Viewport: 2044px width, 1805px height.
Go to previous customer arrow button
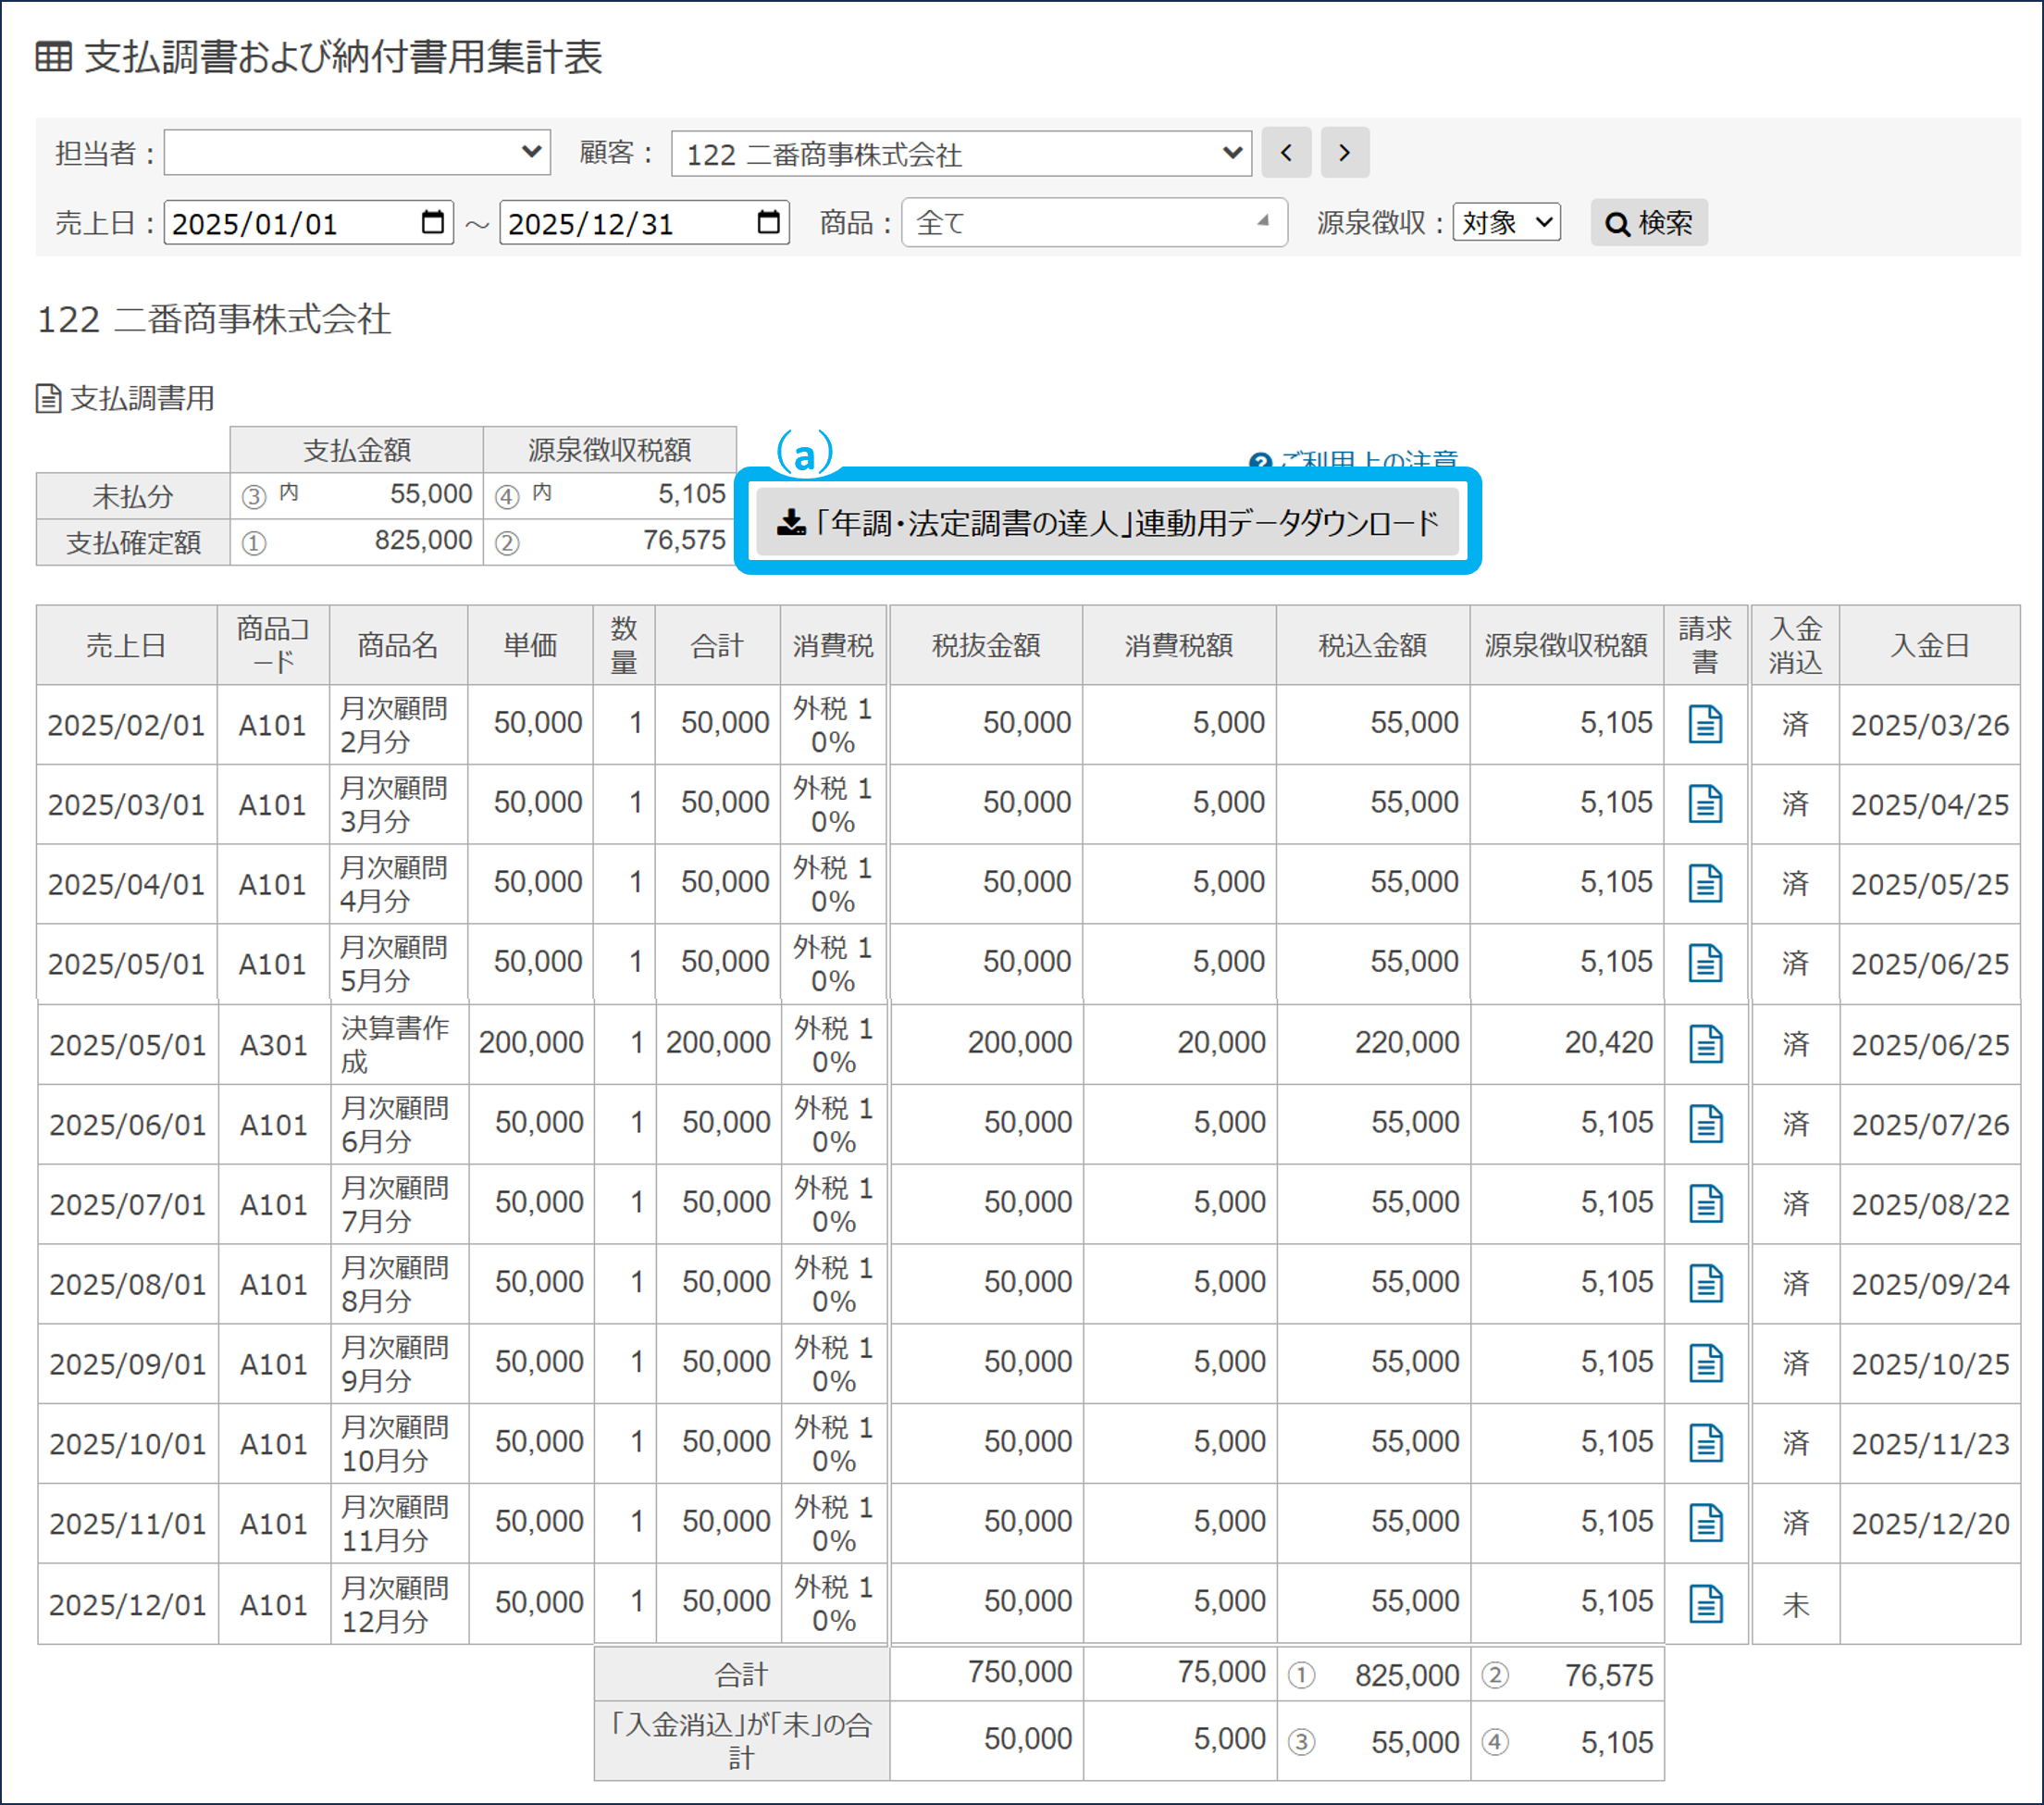[1286, 153]
